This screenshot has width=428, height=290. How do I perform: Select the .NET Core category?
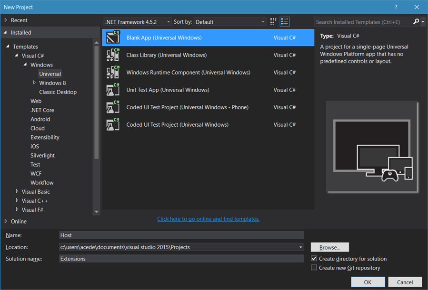(x=42, y=110)
